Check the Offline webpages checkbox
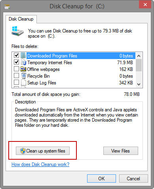Screen dimensions: 154x189 pyautogui.click(x=16, y=69)
